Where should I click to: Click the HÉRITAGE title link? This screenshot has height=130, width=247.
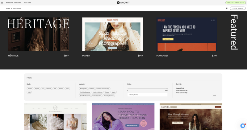point(13,56)
